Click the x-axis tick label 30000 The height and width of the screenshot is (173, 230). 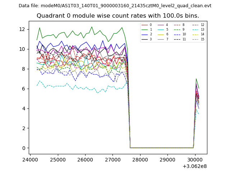click(195, 159)
